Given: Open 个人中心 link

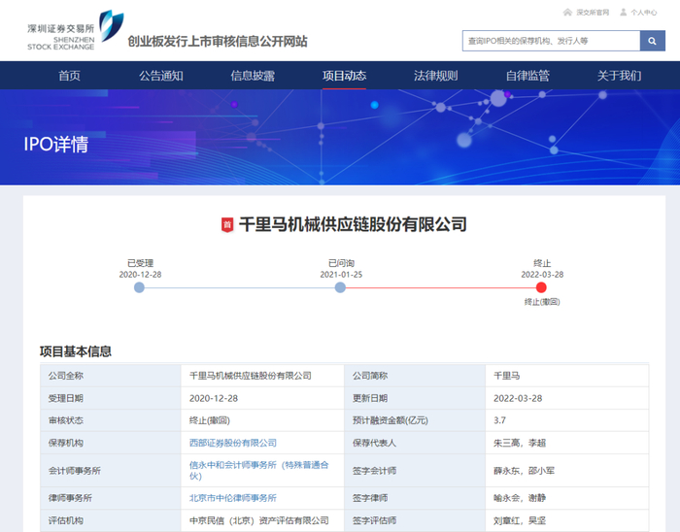Looking at the screenshot, I should [643, 13].
